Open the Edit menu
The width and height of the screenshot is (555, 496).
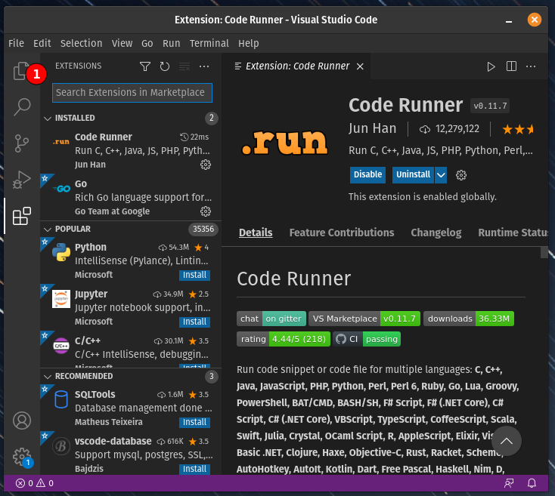[42, 43]
